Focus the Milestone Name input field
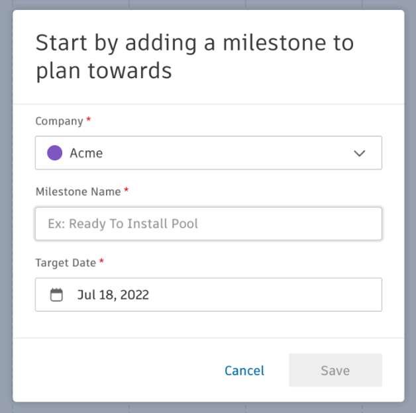This screenshot has height=413, width=416. point(209,224)
